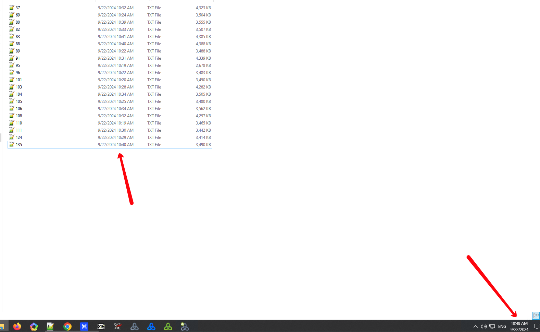Open the plain gray trefoil taskbar app

coord(135,327)
